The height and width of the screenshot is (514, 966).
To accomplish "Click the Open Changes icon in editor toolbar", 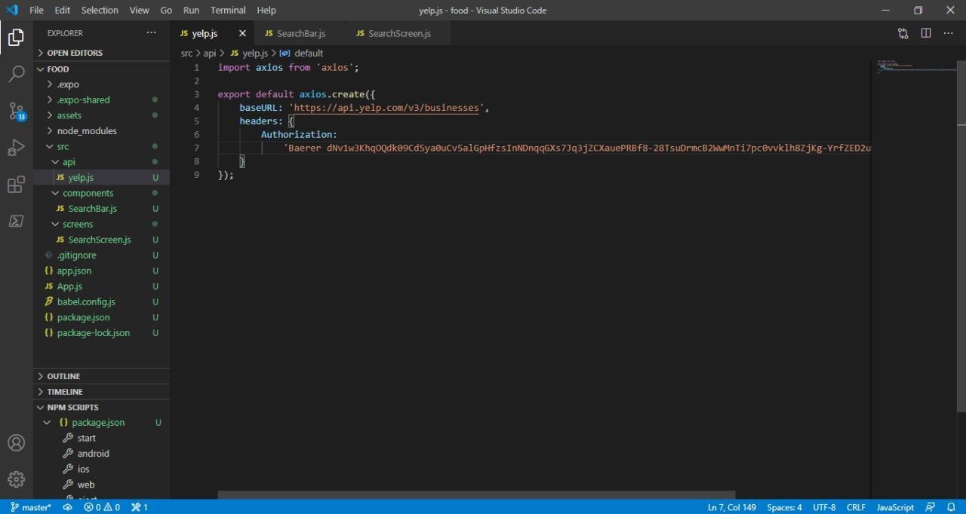I will coord(903,33).
